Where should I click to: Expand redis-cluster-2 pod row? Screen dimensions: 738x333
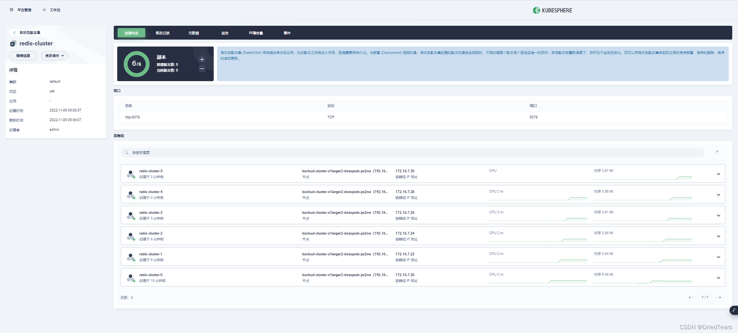pos(718,236)
